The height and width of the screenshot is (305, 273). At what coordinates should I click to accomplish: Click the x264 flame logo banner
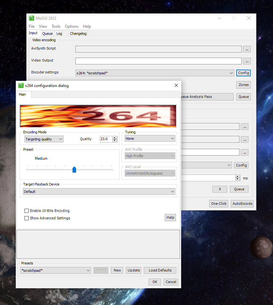pyautogui.click(x=98, y=116)
